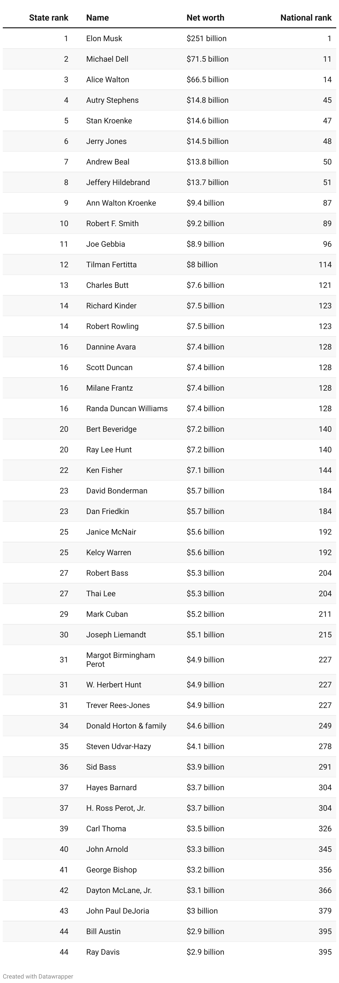Select the Mark Cuban row name

point(107,614)
